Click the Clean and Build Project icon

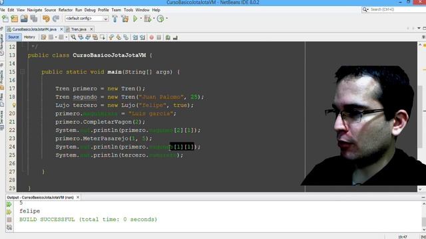pos(125,19)
